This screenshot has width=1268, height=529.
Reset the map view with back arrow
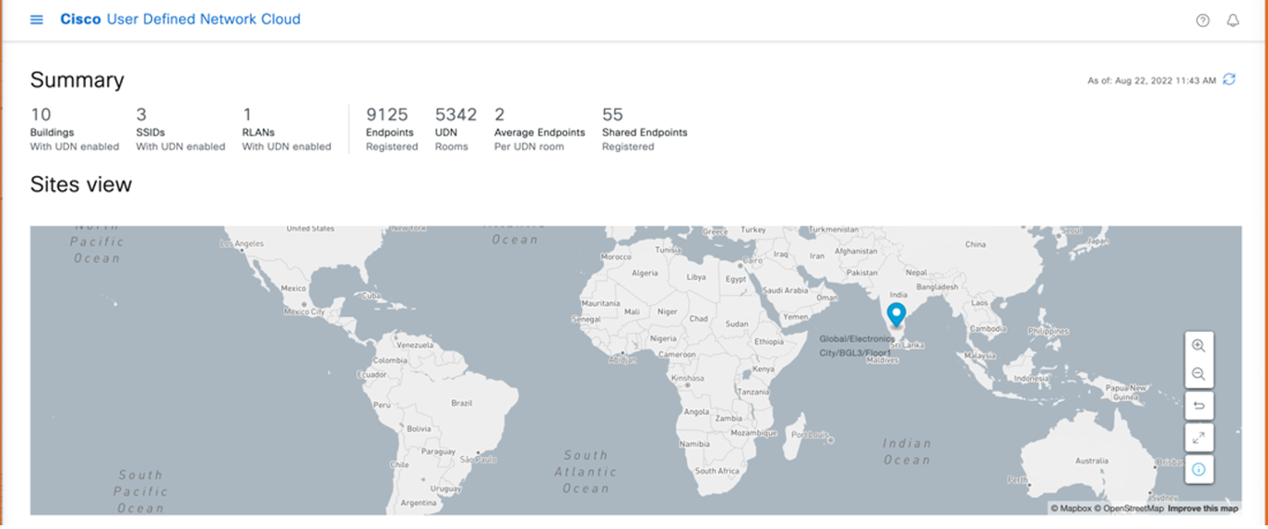coord(1199,406)
